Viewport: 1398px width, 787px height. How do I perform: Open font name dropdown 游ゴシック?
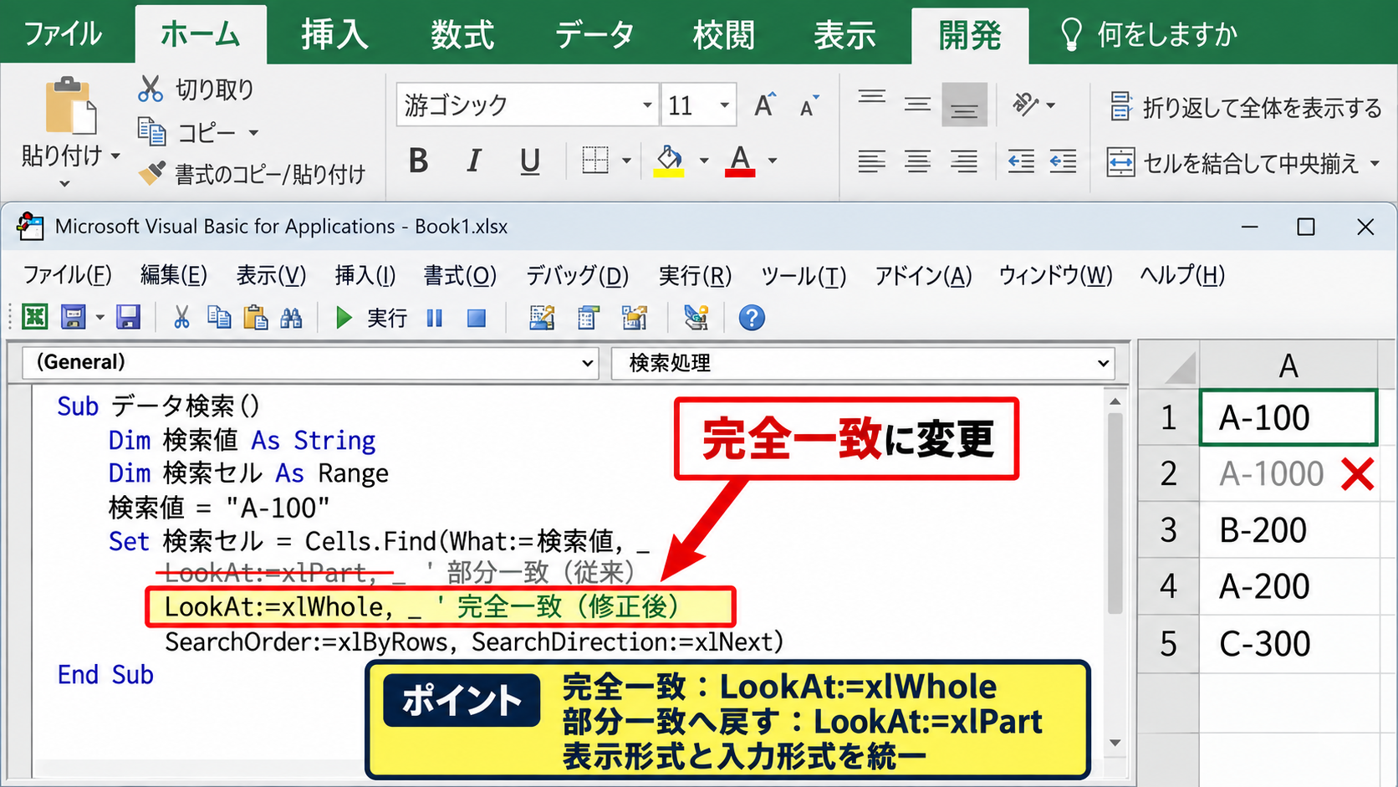pos(646,105)
